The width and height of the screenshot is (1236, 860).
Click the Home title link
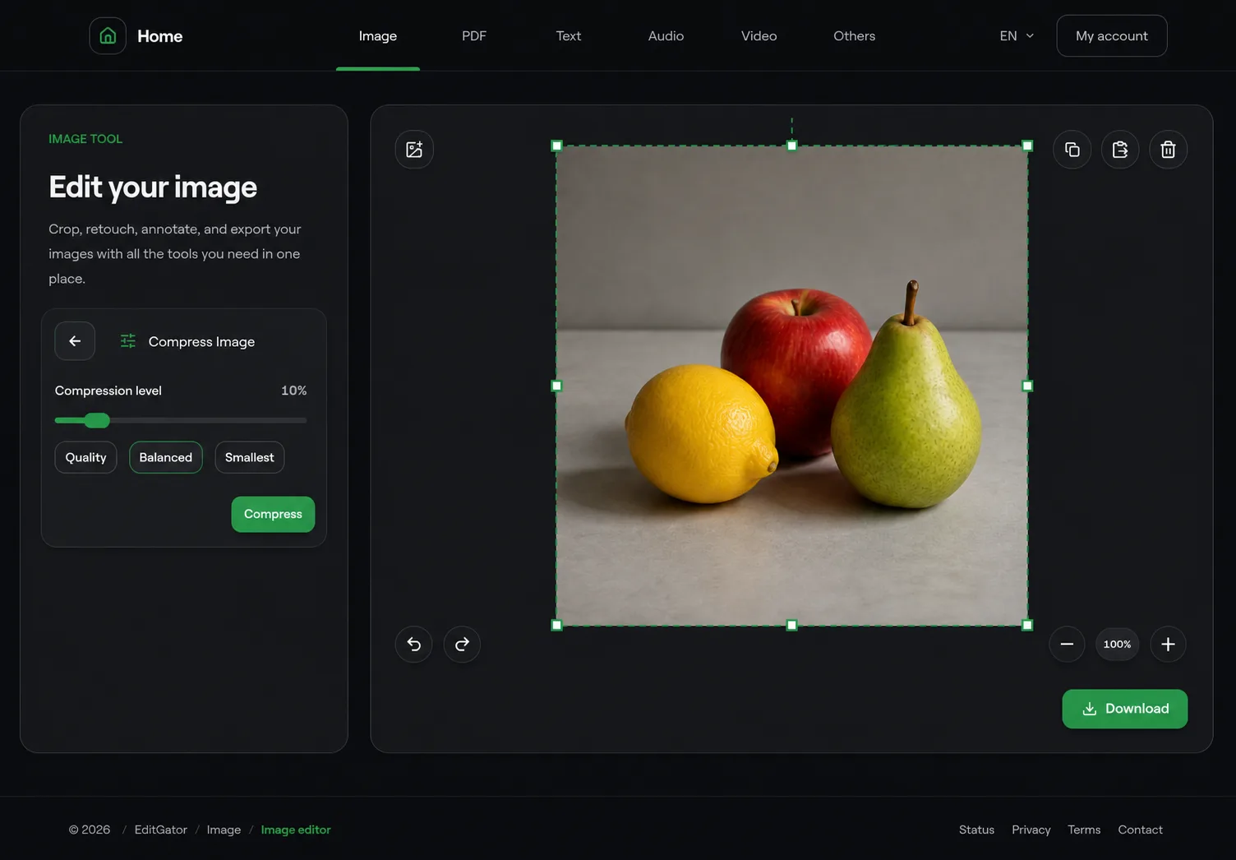coord(160,36)
